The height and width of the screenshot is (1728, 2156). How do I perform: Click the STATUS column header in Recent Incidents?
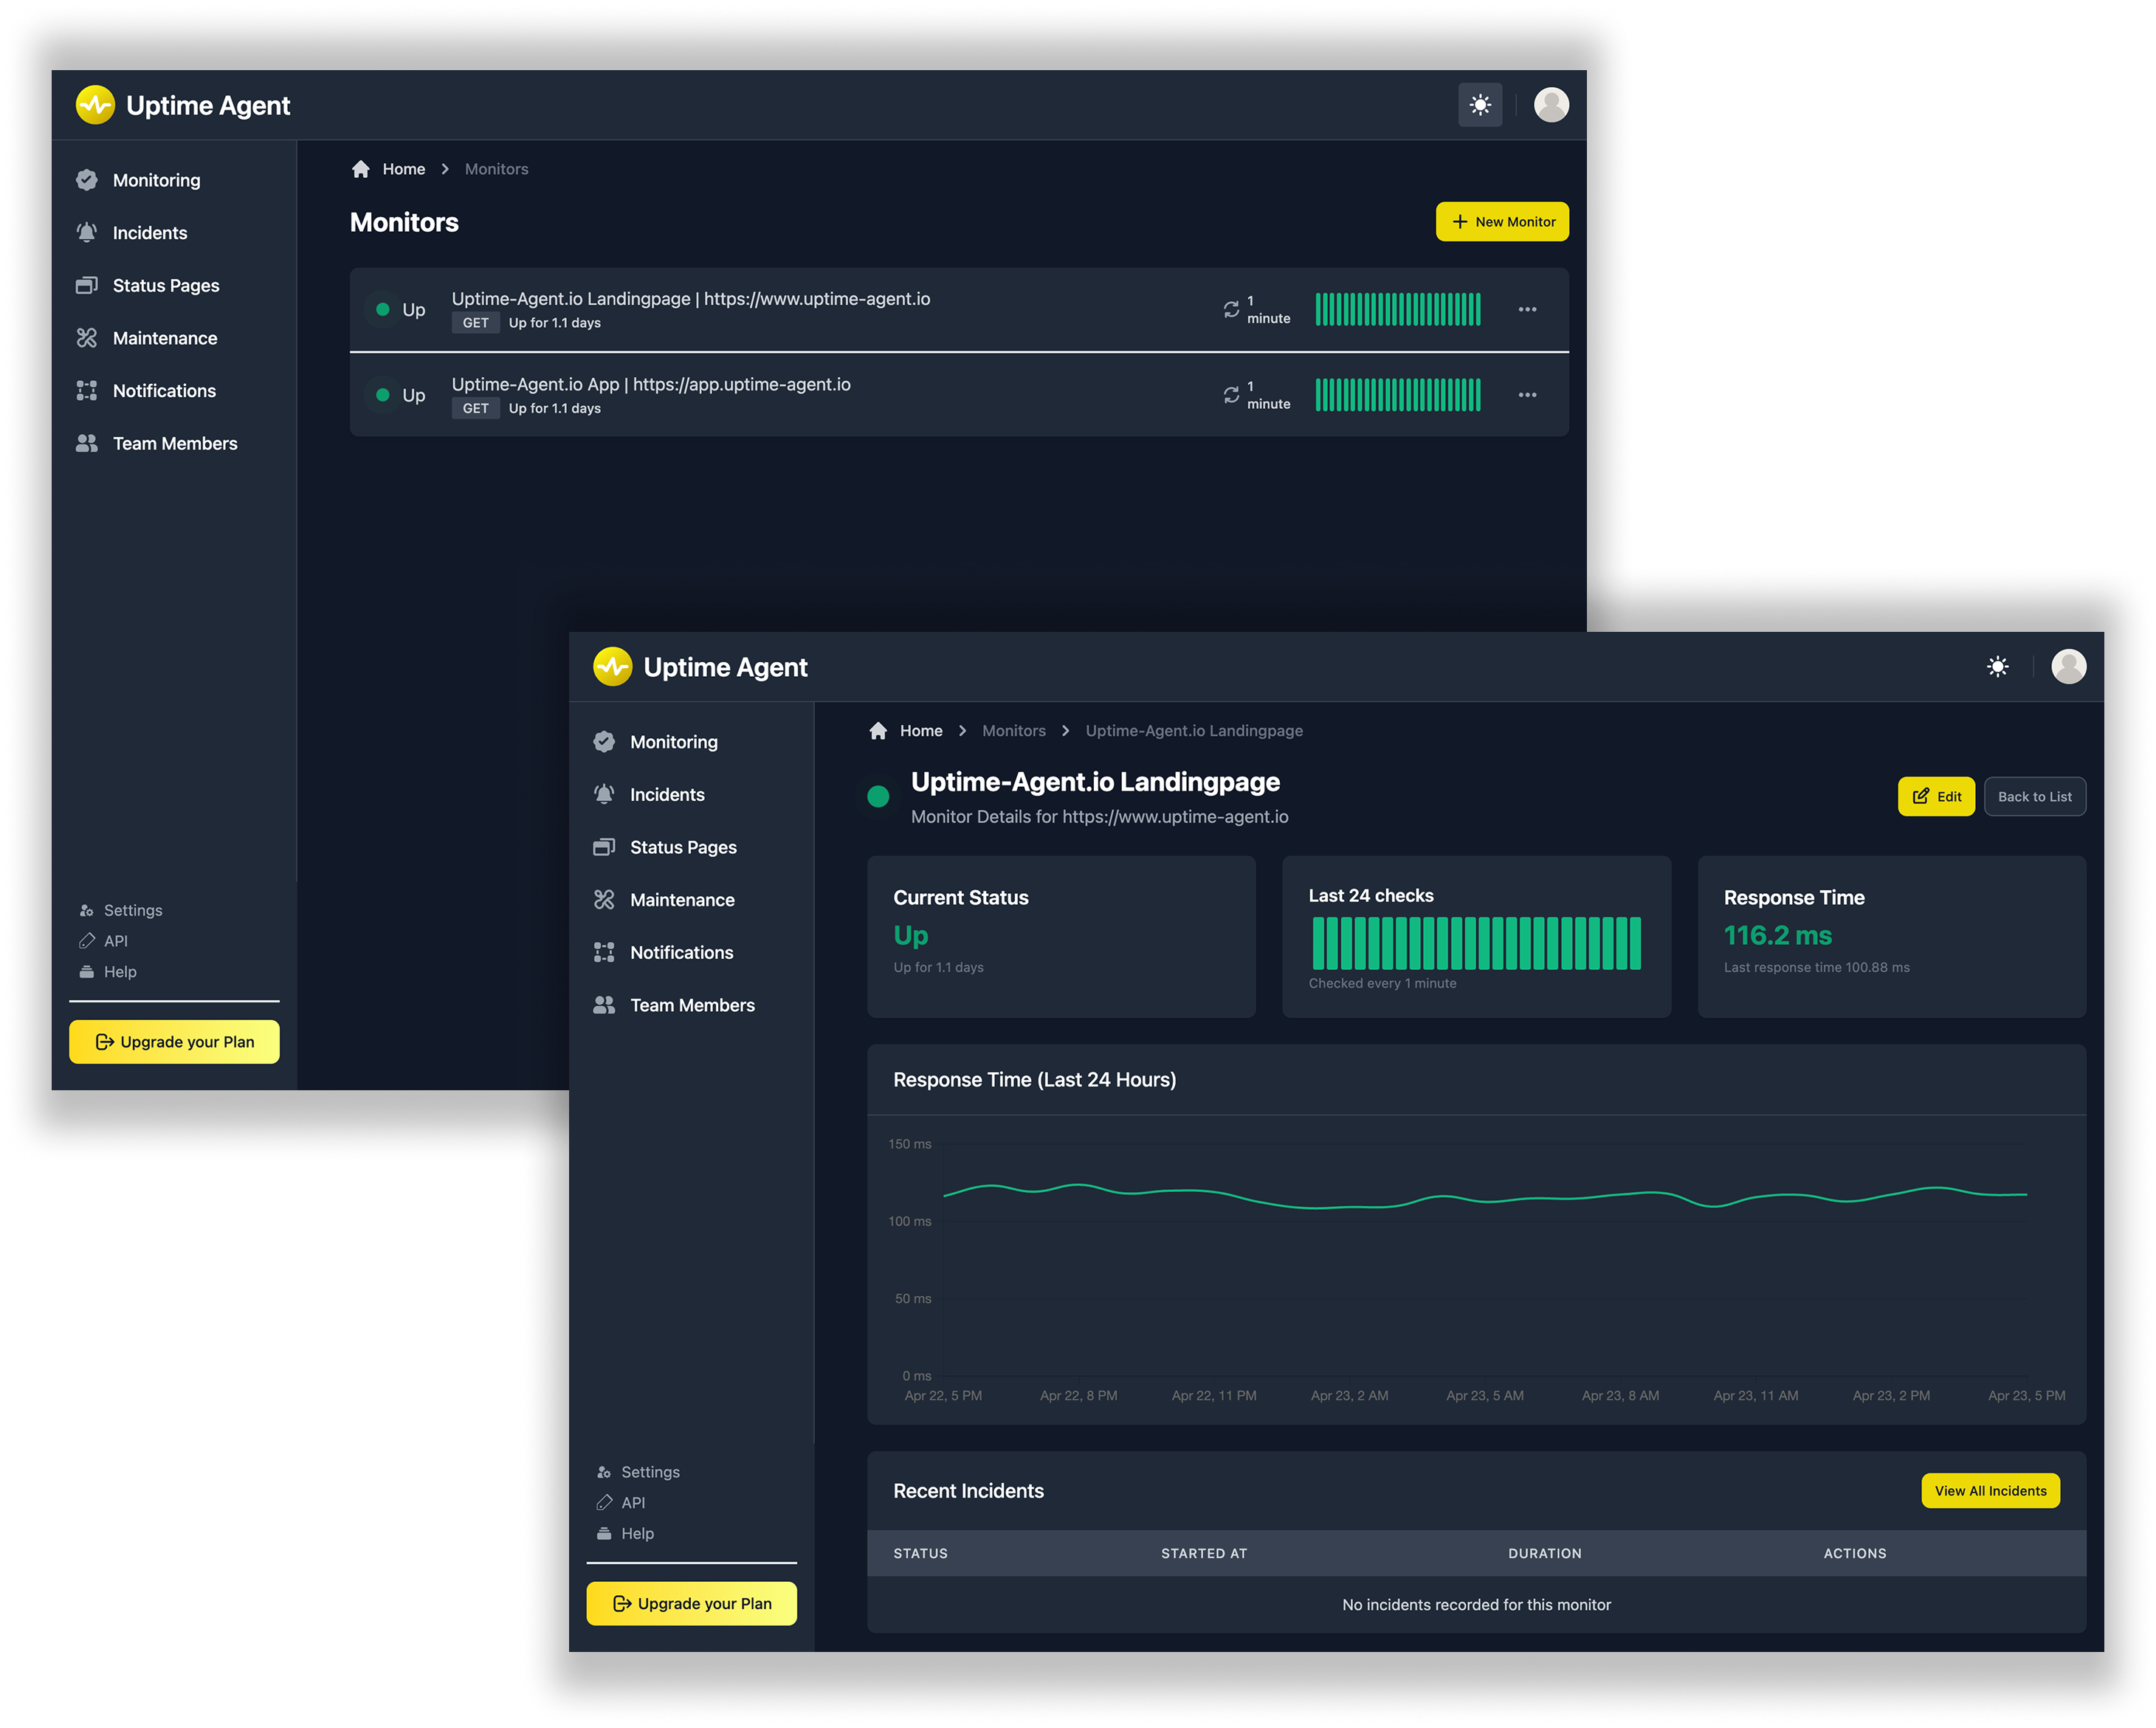point(920,1554)
